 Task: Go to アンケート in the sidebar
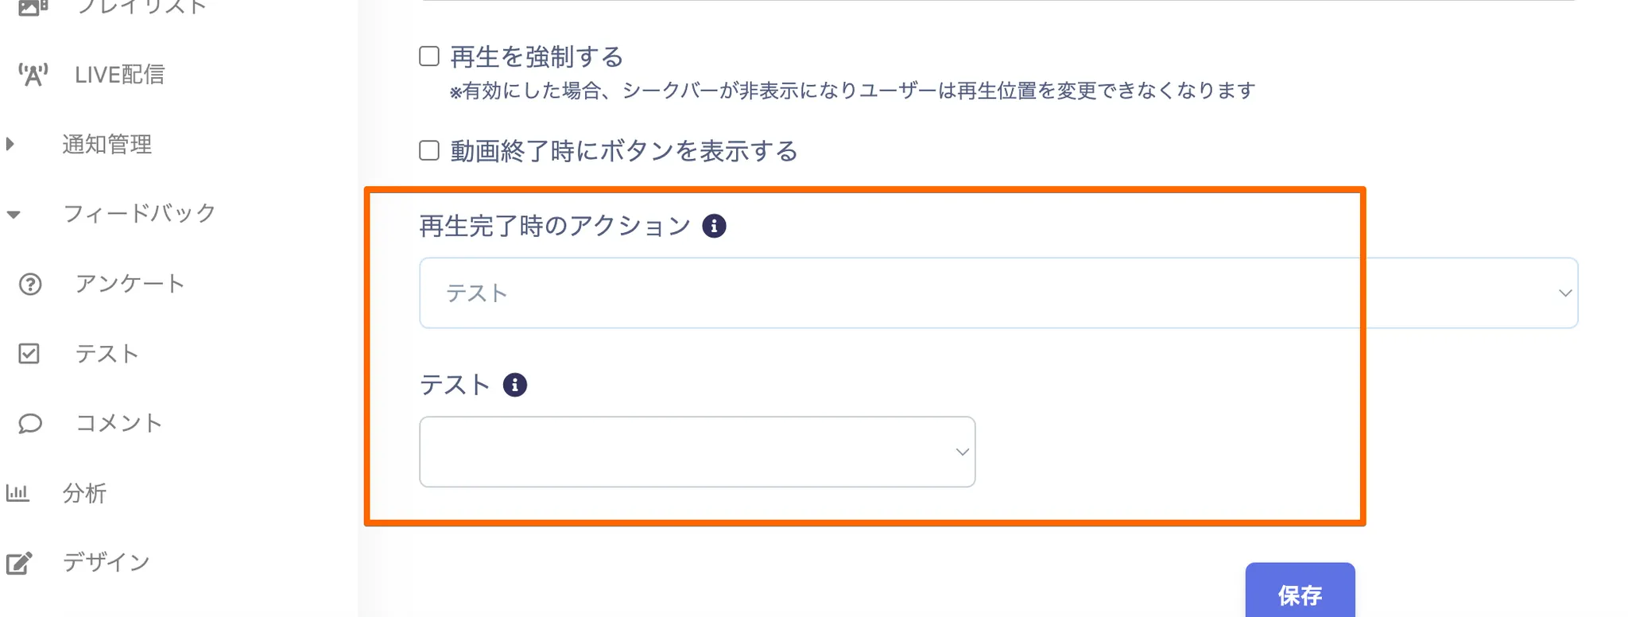pos(130,284)
